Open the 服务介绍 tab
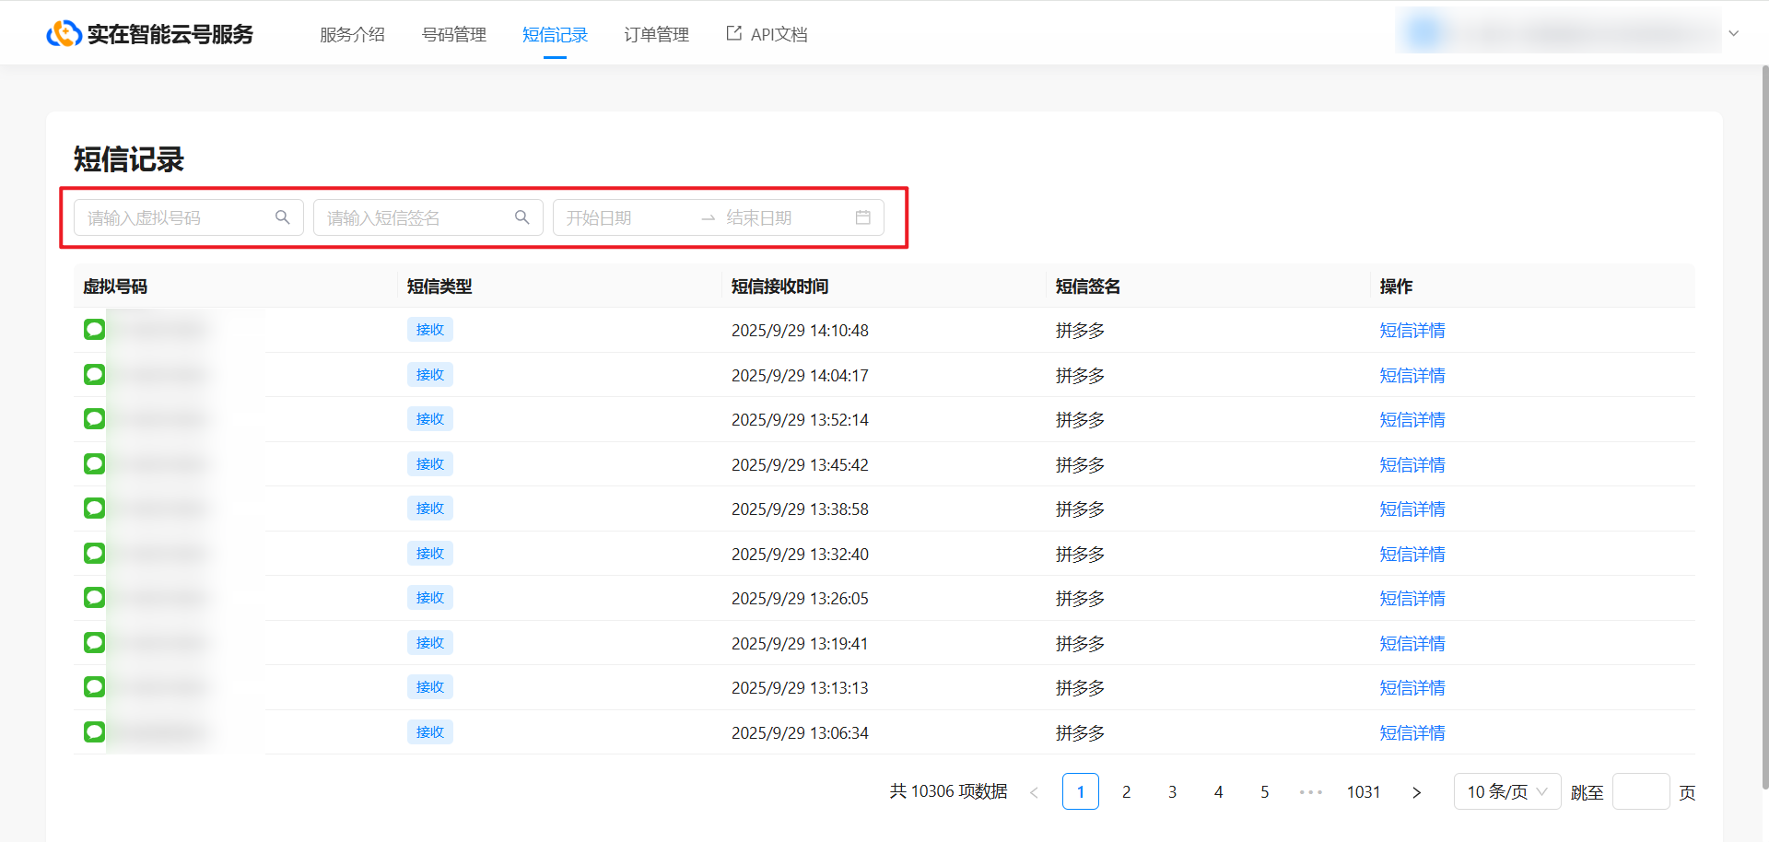1769x842 pixels. click(352, 35)
